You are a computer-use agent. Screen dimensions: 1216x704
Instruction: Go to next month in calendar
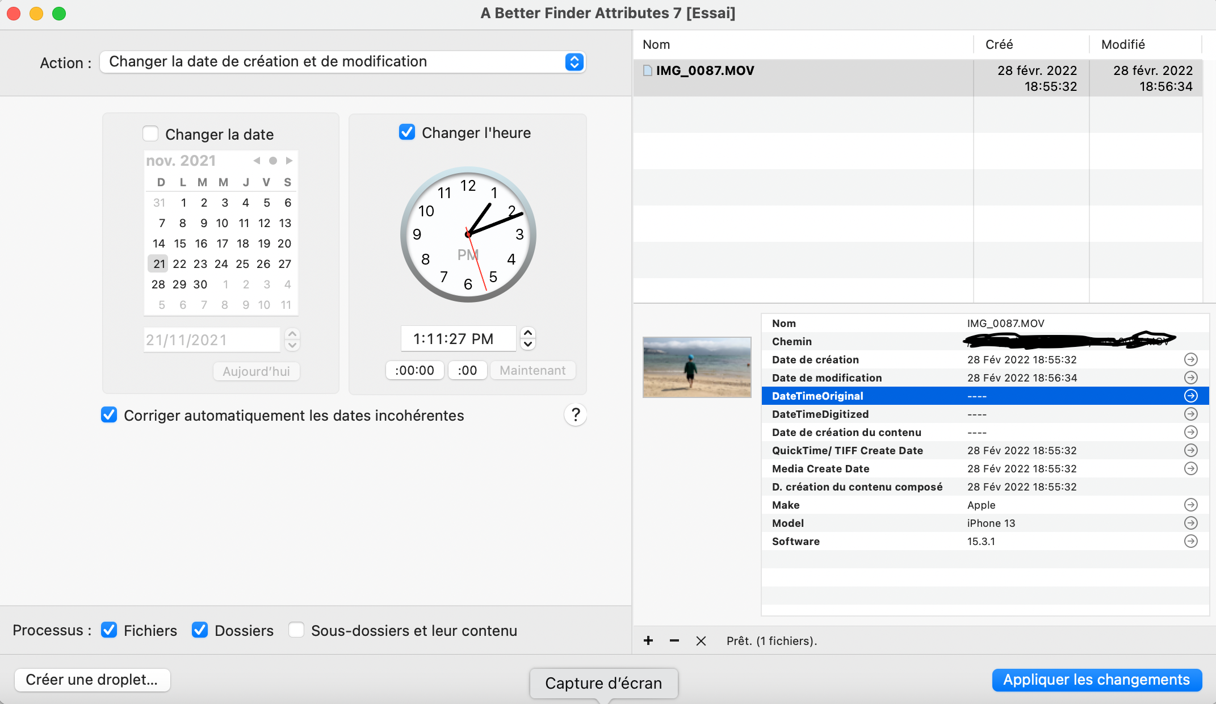click(289, 161)
